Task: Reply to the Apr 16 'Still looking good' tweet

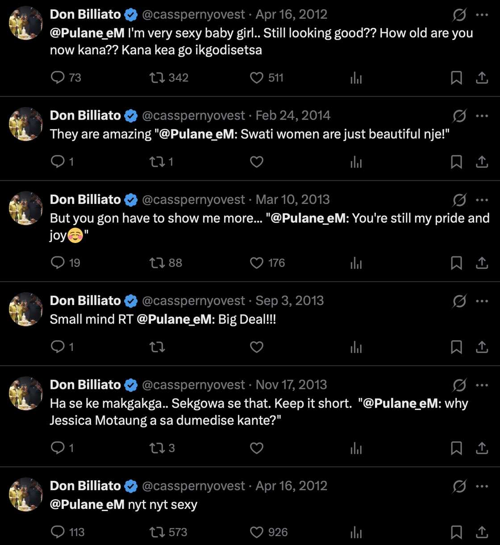Action: tap(58, 78)
